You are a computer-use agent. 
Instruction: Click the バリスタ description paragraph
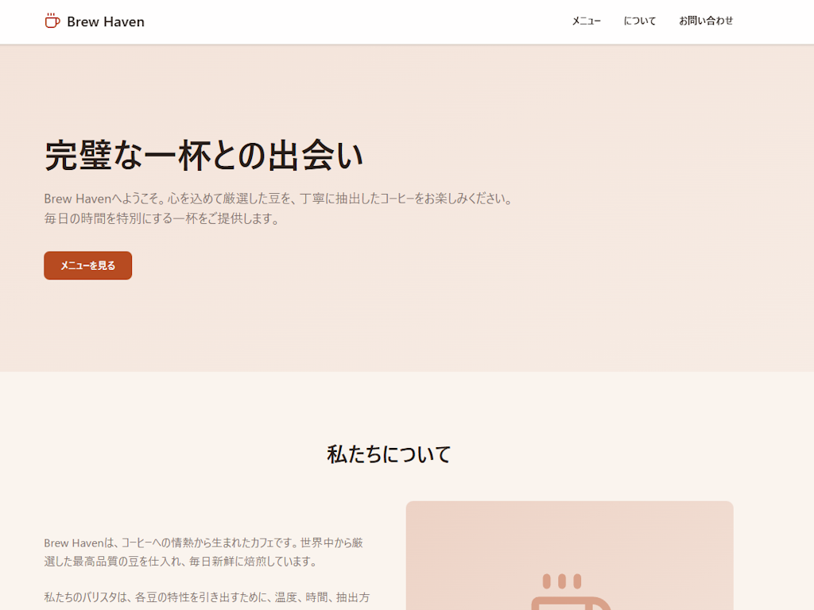tap(205, 600)
